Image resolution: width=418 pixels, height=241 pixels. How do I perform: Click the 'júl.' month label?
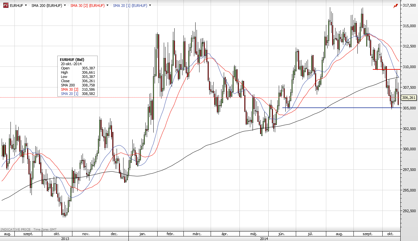310,234
